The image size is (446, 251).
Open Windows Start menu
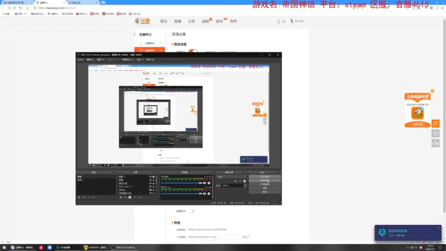point(4,248)
